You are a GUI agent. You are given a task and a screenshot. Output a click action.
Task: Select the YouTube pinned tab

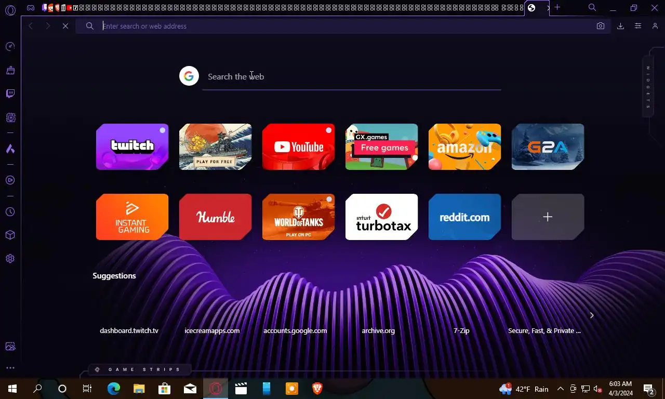point(69,8)
